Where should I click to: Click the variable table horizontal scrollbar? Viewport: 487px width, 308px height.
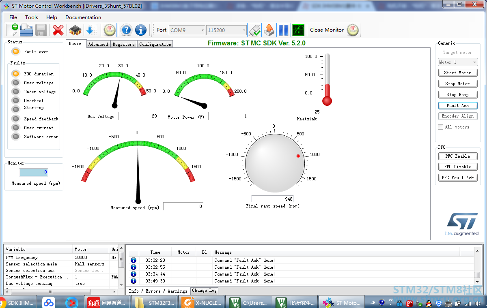61,291
